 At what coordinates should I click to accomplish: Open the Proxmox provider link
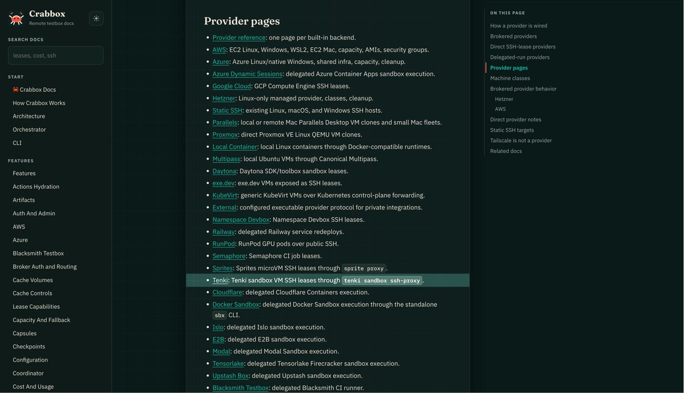pos(225,134)
